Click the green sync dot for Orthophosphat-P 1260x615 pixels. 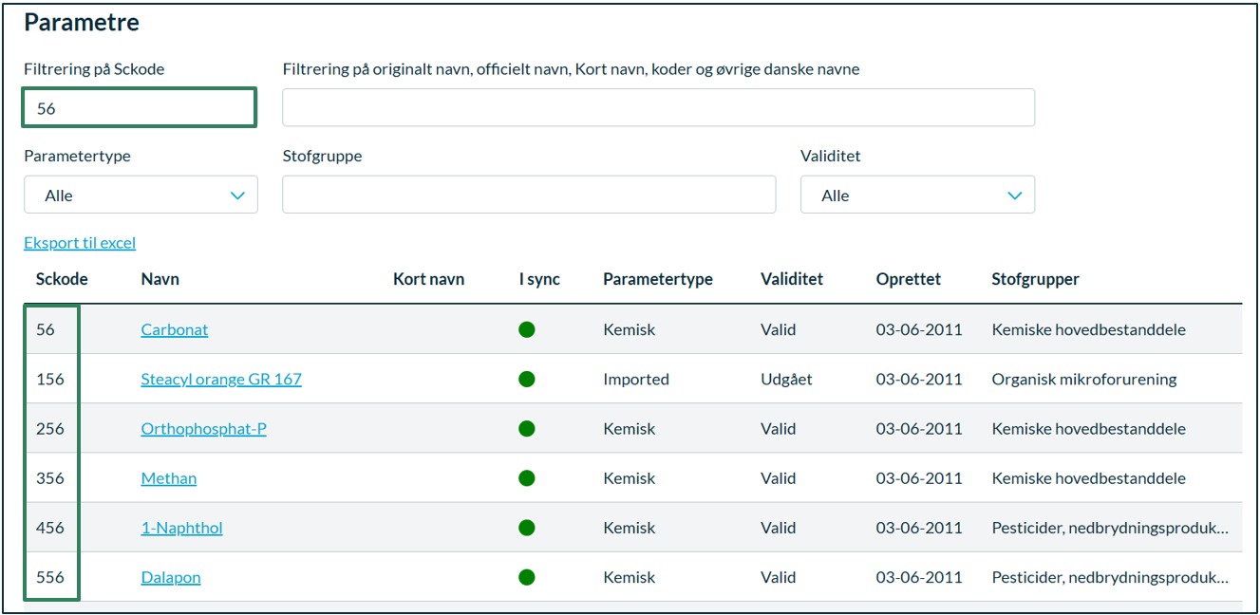coord(527,428)
